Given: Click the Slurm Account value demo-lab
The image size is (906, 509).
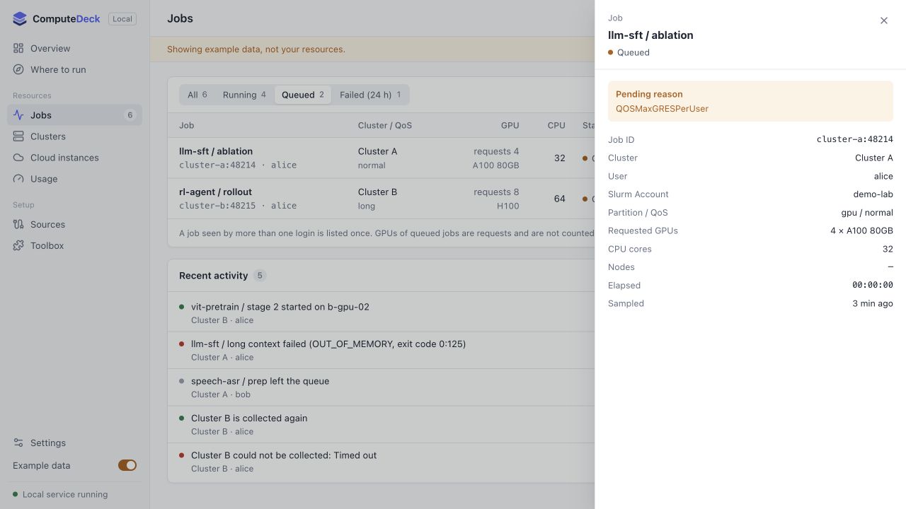Looking at the screenshot, I should [x=873, y=194].
